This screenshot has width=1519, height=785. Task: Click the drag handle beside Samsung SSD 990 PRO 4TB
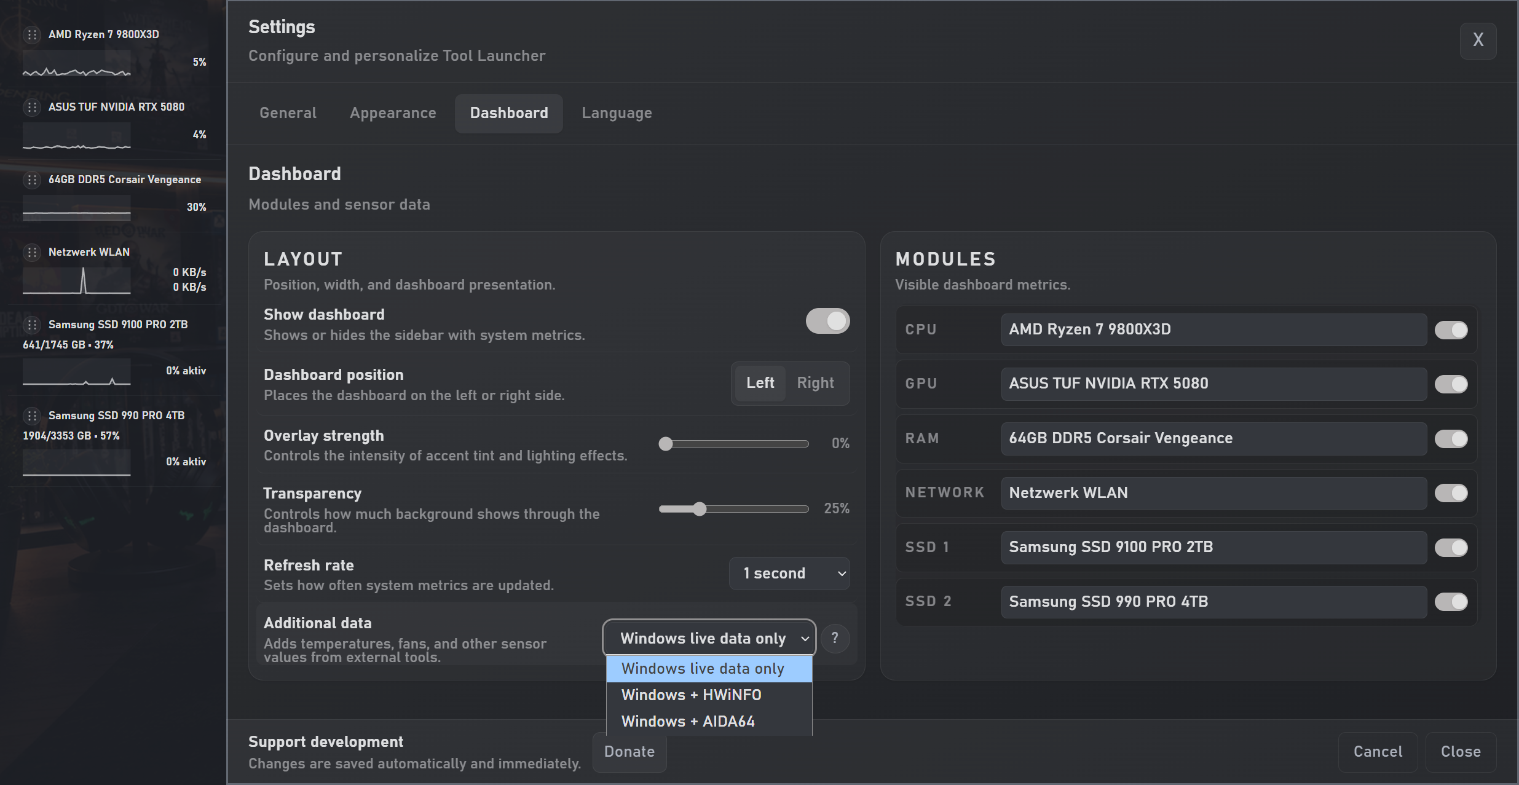(x=32, y=416)
